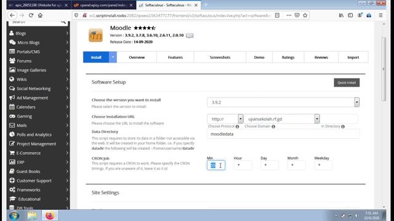
Task: Click the Customer Support lifebuoy icon
Action: point(12,180)
